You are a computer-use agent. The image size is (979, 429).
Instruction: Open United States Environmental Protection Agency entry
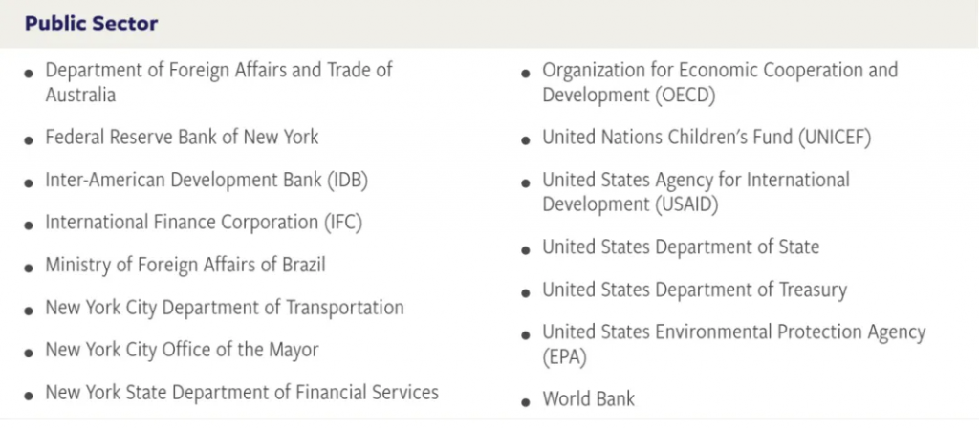pos(733,344)
